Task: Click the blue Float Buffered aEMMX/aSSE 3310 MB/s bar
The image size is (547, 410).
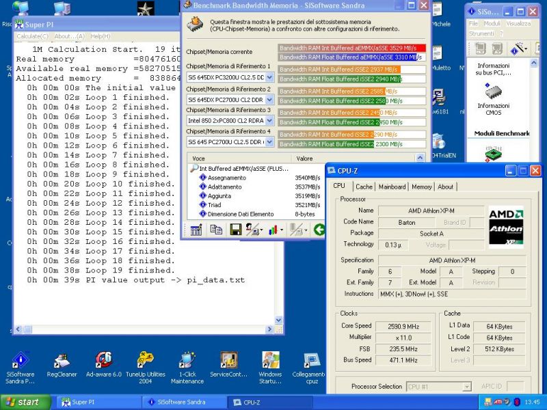Action: tap(352, 57)
